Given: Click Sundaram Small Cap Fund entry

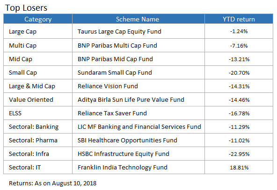Looking at the screenshot, I should point(115,73).
